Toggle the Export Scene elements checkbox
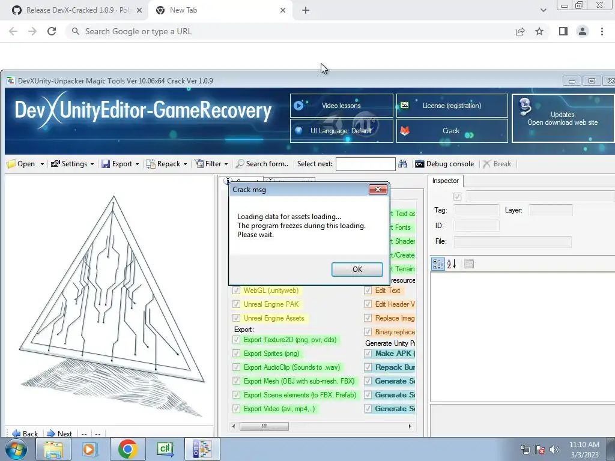 (236, 395)
